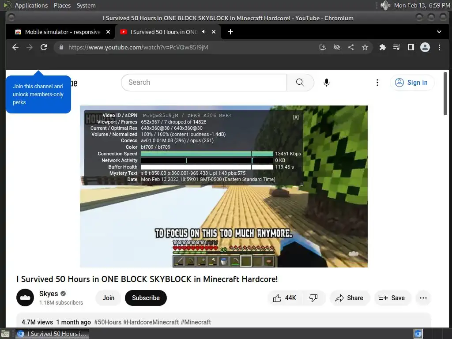Open the System menu
452x339 pixels.
[x=86, y=5]
